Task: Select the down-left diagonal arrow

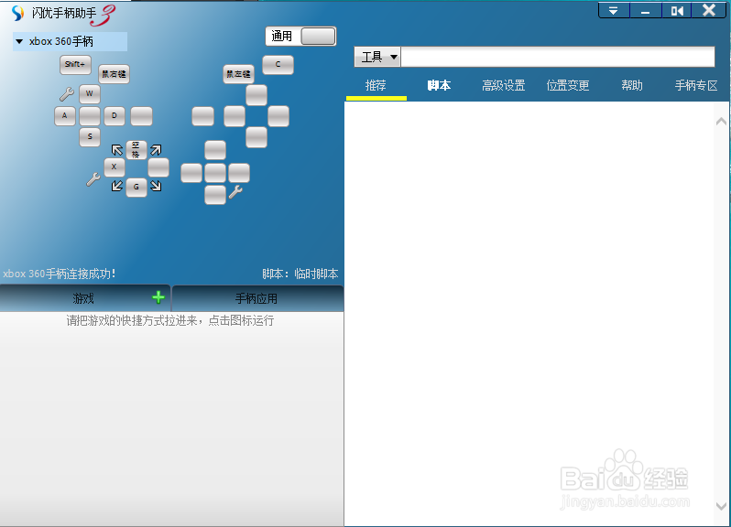Action: pyautogui.click(x=117, y=186)
